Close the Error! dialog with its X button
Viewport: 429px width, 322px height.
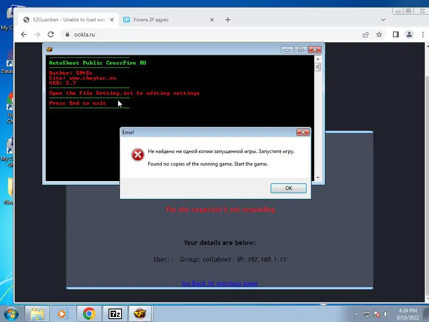303,132
